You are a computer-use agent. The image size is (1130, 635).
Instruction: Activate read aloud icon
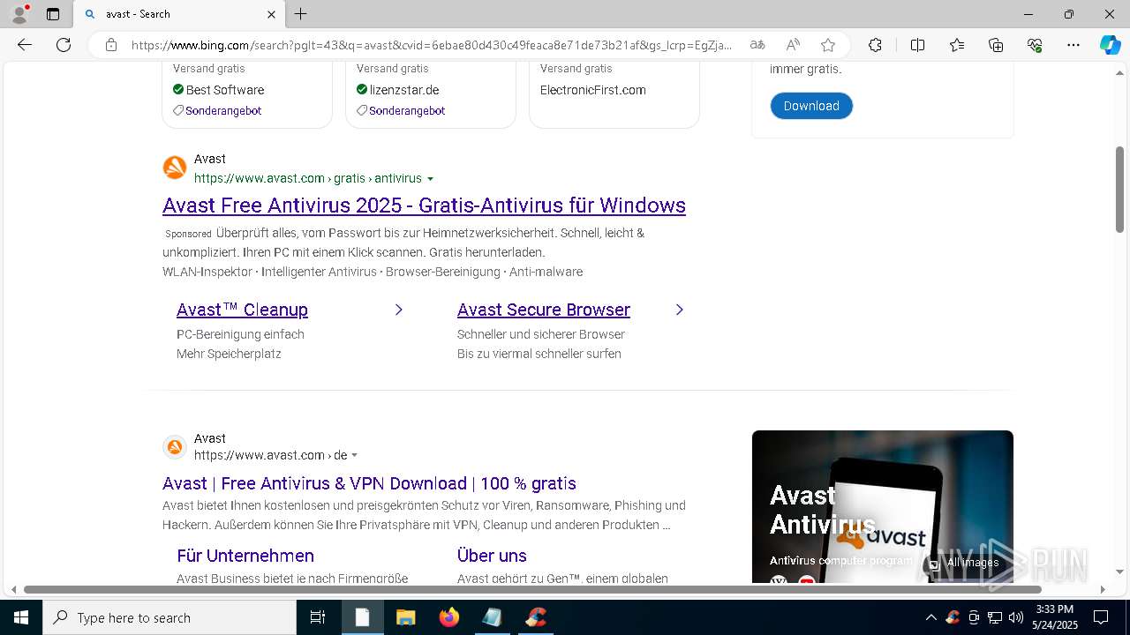click(x=793, y=45)
